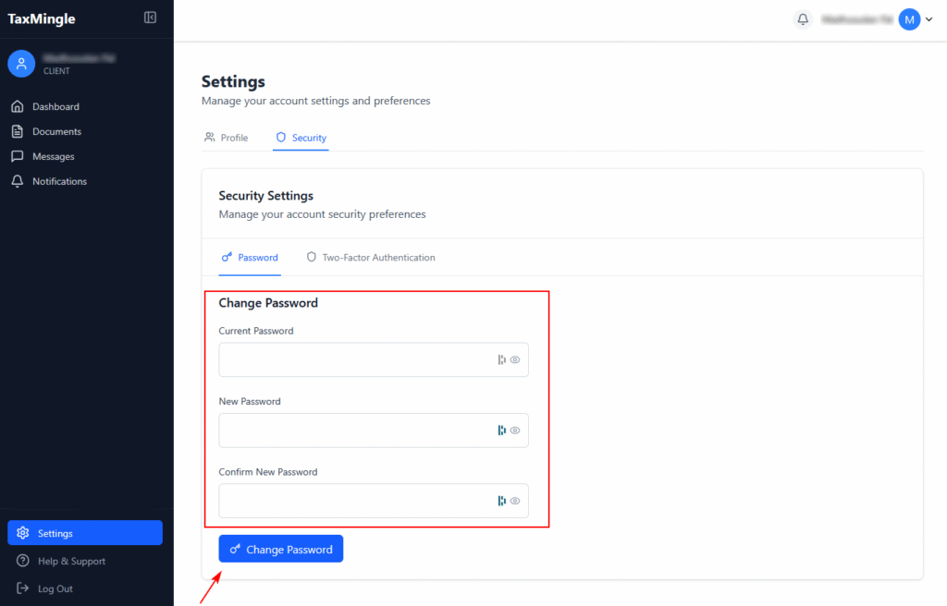Click the blue M profile avatar
The height and width of the screenshot is (606, 947).
pos(909,19)
